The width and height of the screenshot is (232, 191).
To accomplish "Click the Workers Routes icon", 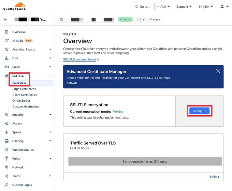I will click(x=7, y=150).
